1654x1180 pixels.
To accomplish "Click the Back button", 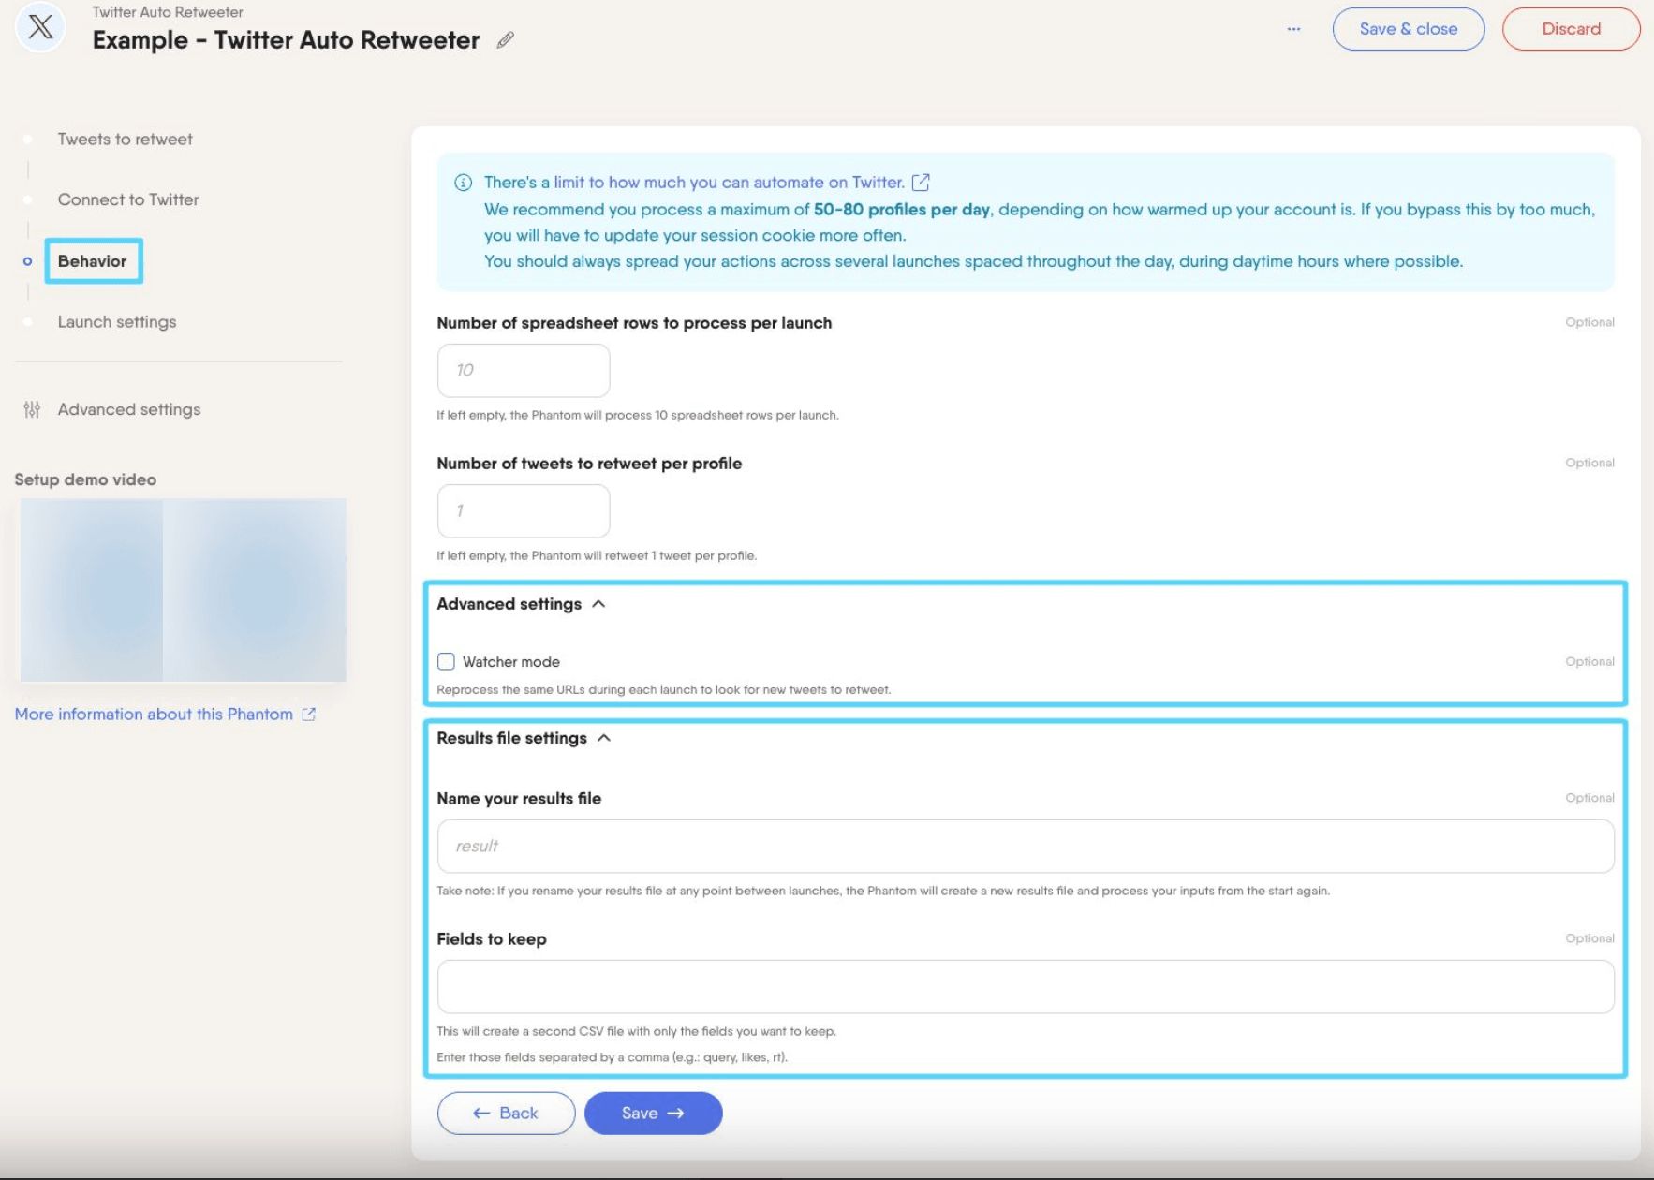I will pos(506,1113).
